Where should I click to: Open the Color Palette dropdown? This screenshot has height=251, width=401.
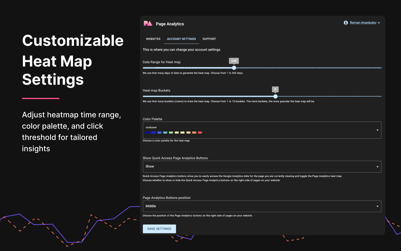377,130
